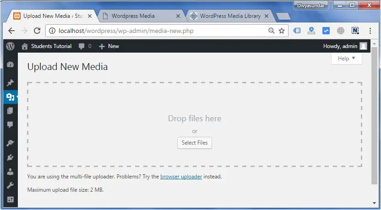Image resolution: width=381 pixels, height=210 pixels.
Task: Click the Media icon in admin sidebar
Action: pyautogui.click(x=10, y=97)
